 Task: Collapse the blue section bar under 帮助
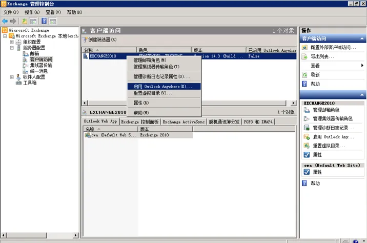coord(362,95)
